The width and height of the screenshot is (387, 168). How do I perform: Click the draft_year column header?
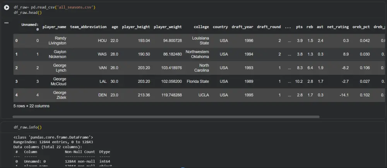242,27
